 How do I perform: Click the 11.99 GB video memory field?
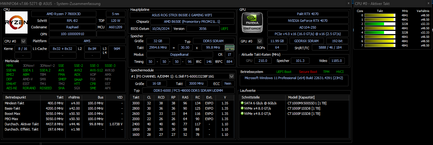277,41
